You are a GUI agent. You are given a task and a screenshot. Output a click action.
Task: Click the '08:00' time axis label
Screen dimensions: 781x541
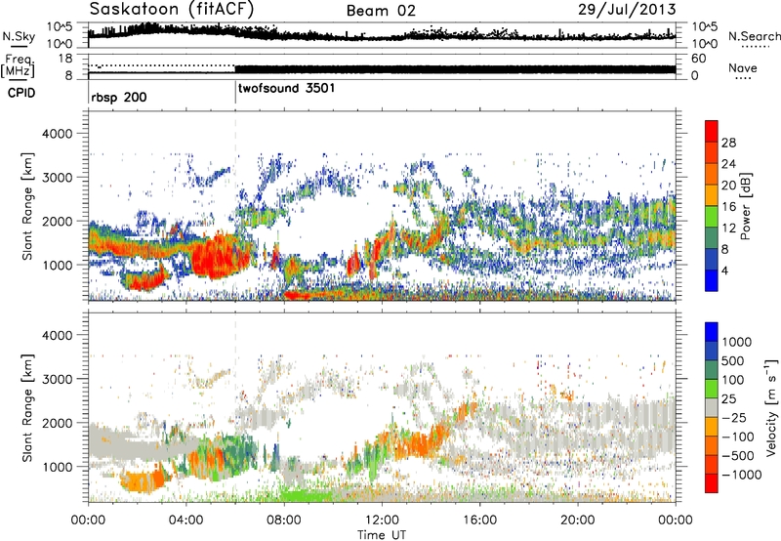pos(284,520)
